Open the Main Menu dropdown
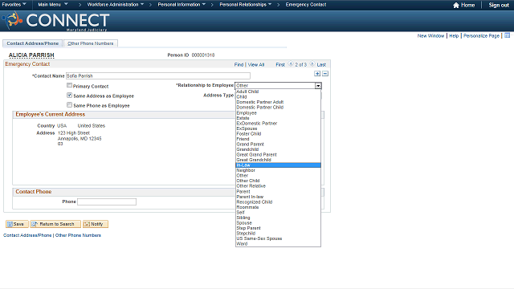Screen dimensions: 514x289 [x=53, y=5]
